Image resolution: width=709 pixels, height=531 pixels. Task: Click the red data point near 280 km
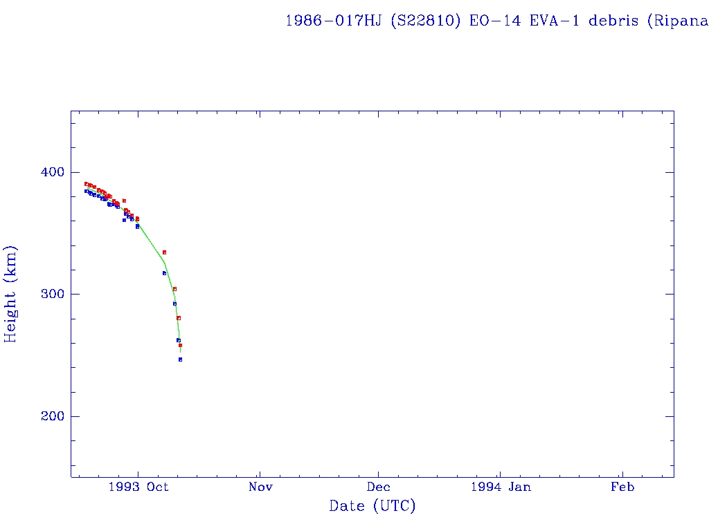pos(179,318)
